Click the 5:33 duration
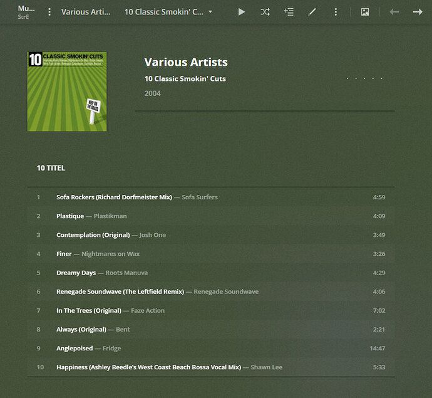Image resolution: width=432 pixels, height=398 pixels. pos(379,367)
